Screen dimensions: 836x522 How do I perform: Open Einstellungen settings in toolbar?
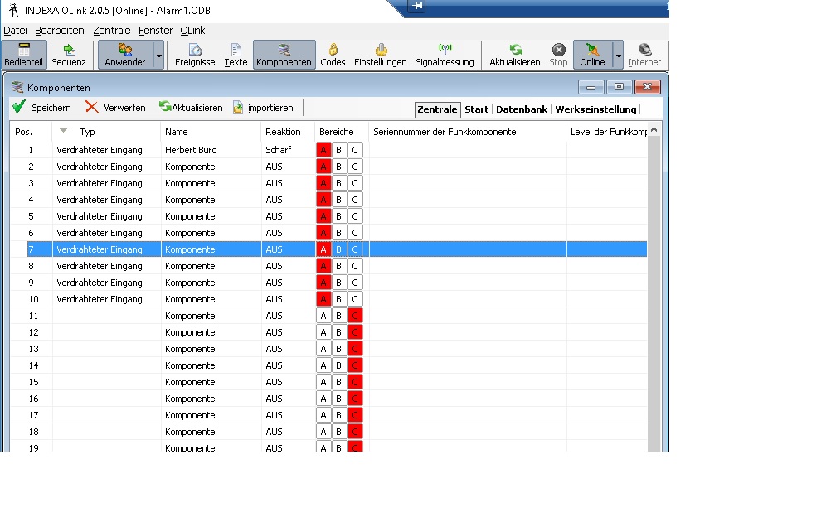[x=380, y=55]
